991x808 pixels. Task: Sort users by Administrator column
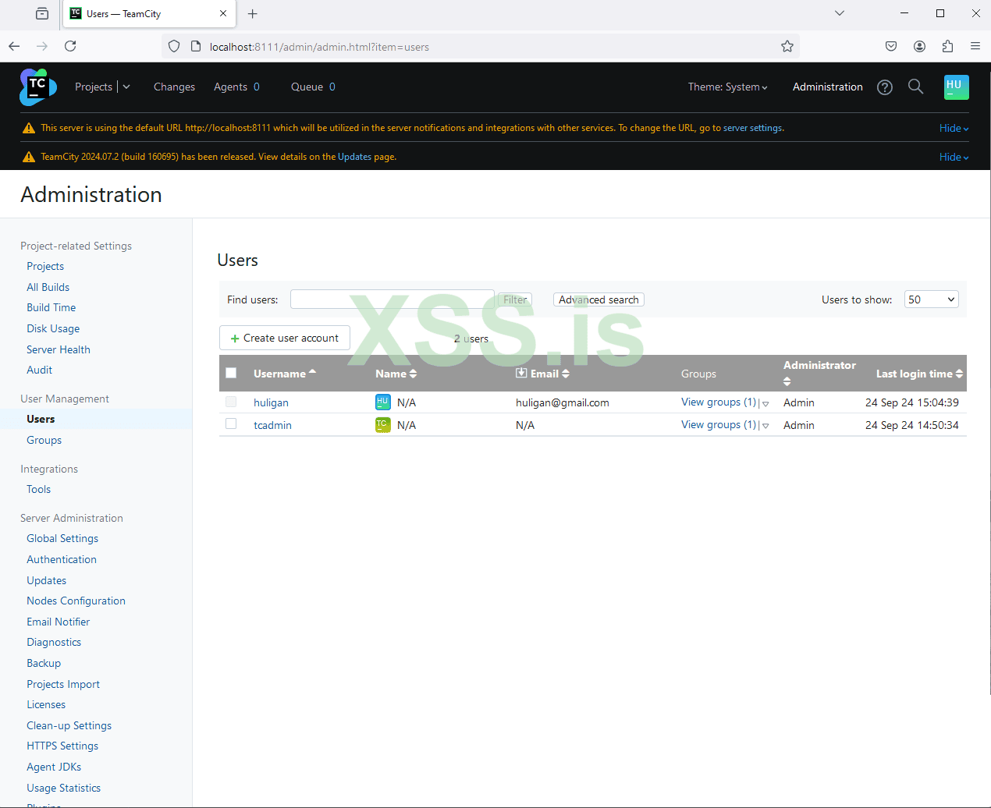(x=819, y=373)
